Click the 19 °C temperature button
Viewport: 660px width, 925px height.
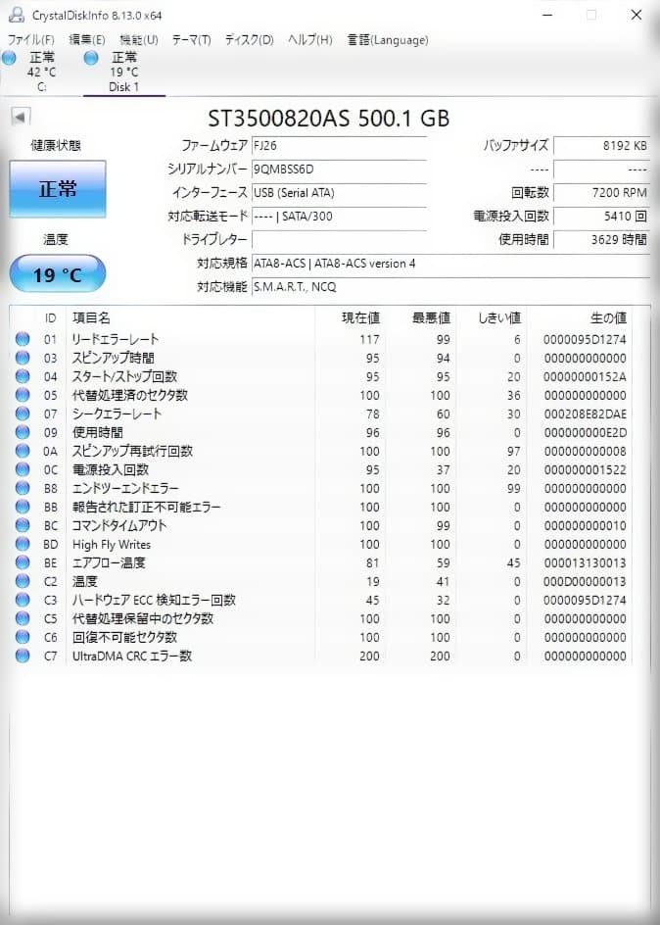coord(58,273)
